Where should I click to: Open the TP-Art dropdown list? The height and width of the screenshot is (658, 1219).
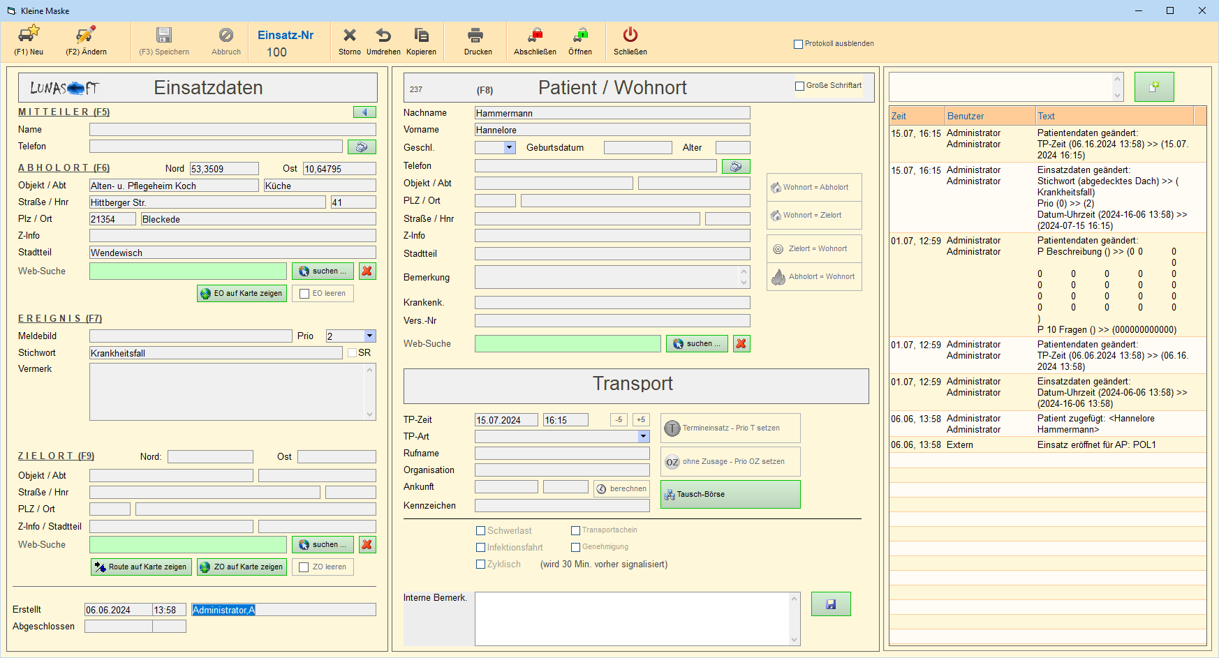click(643, 437)
